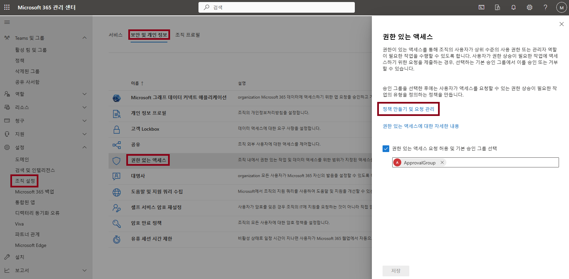Click the 지원 headset icon
The height and width of the screenshot is (279, 569).
click(7, 134)
